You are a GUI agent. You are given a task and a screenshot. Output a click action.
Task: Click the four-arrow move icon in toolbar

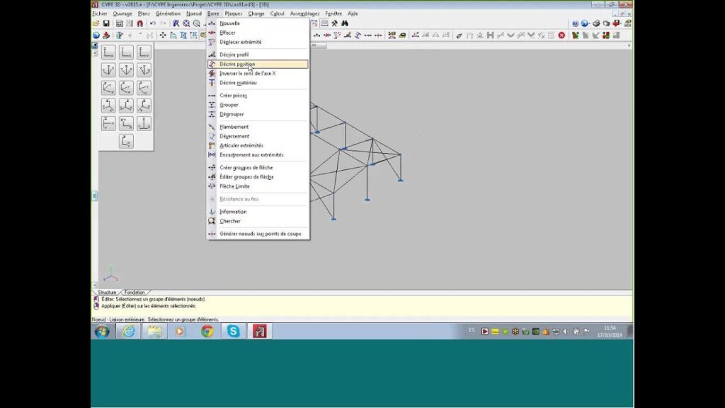[x=163, y=35]
